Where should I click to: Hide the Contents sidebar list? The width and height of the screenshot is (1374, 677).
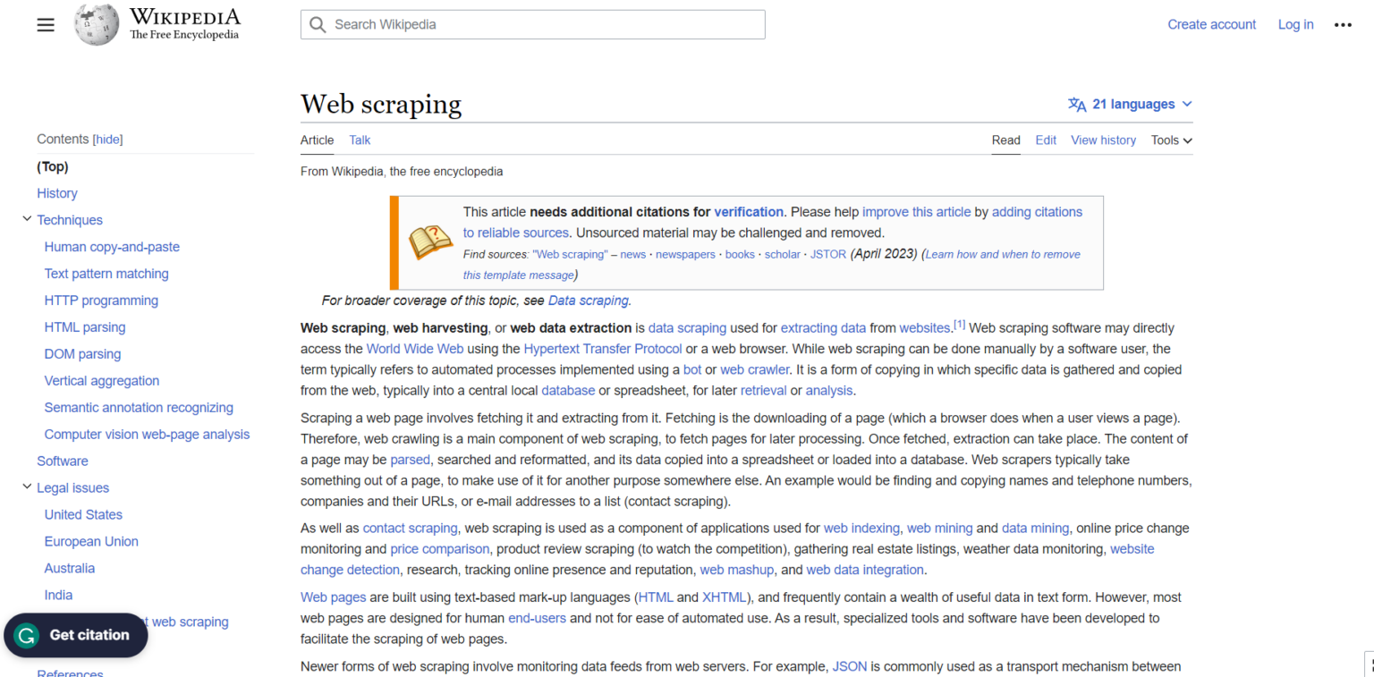tap(106, 139)
